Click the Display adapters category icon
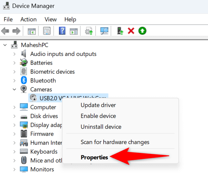 24,125
